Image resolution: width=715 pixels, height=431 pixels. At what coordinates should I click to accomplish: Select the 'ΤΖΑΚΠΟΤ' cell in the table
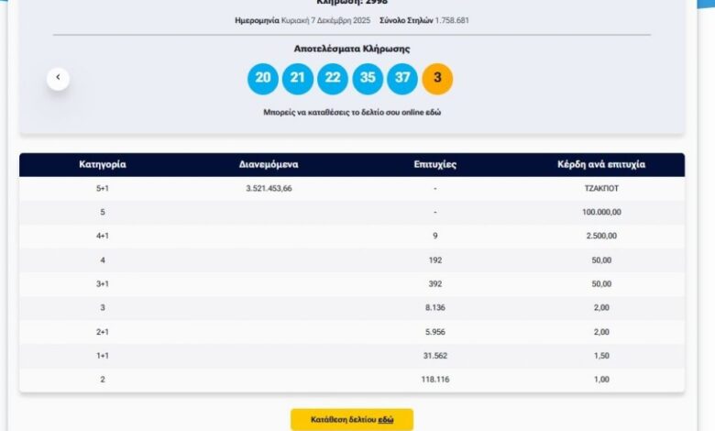[601, 188]
